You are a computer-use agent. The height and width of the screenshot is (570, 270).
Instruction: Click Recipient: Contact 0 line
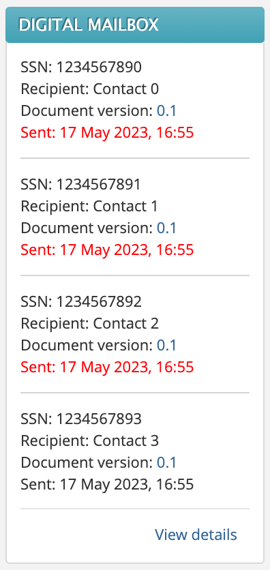click(x=90, y=89)
